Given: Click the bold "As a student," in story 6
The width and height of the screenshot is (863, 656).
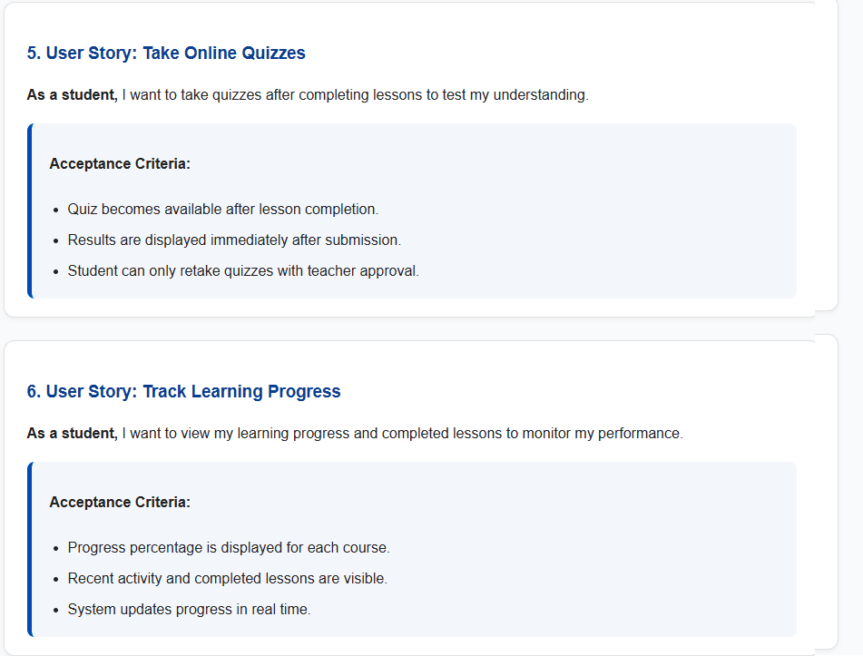Looking at the screenshot, I should pyautogui.click(x=72, y=434).
